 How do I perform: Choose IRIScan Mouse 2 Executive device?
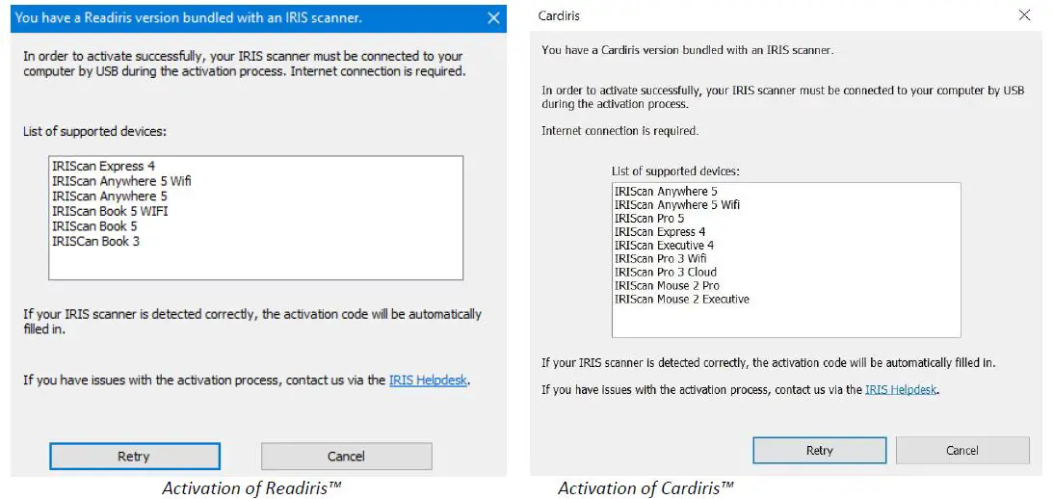(681, 300)
